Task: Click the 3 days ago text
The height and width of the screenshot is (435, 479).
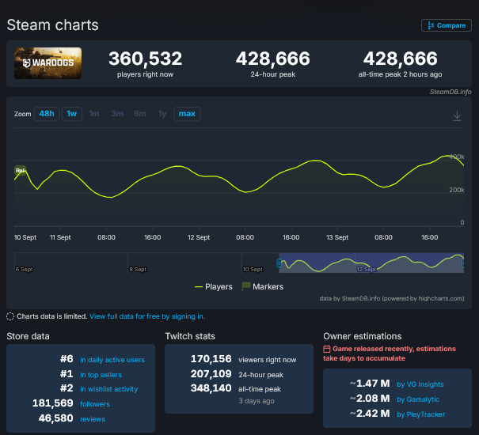Action: 257,401
